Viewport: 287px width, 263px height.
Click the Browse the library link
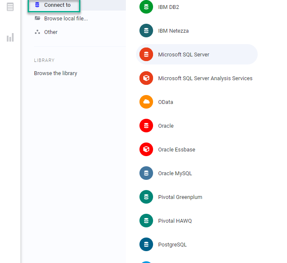click(x=55, y=73)
